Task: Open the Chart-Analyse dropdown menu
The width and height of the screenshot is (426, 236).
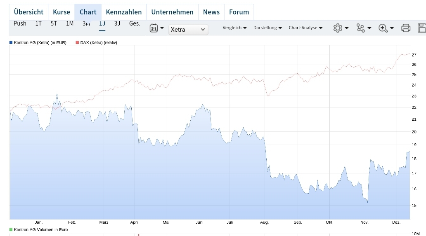Action: pyautogui.click(x=305, y=28)
